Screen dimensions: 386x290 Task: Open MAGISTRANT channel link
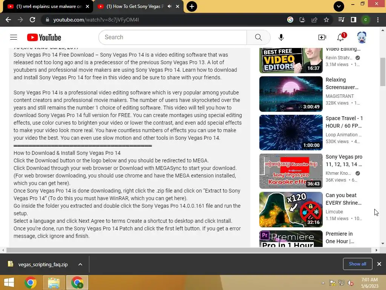340,96
